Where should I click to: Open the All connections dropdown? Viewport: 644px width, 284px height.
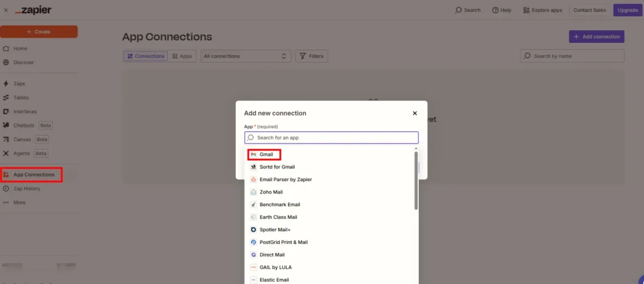pos(246,56)
